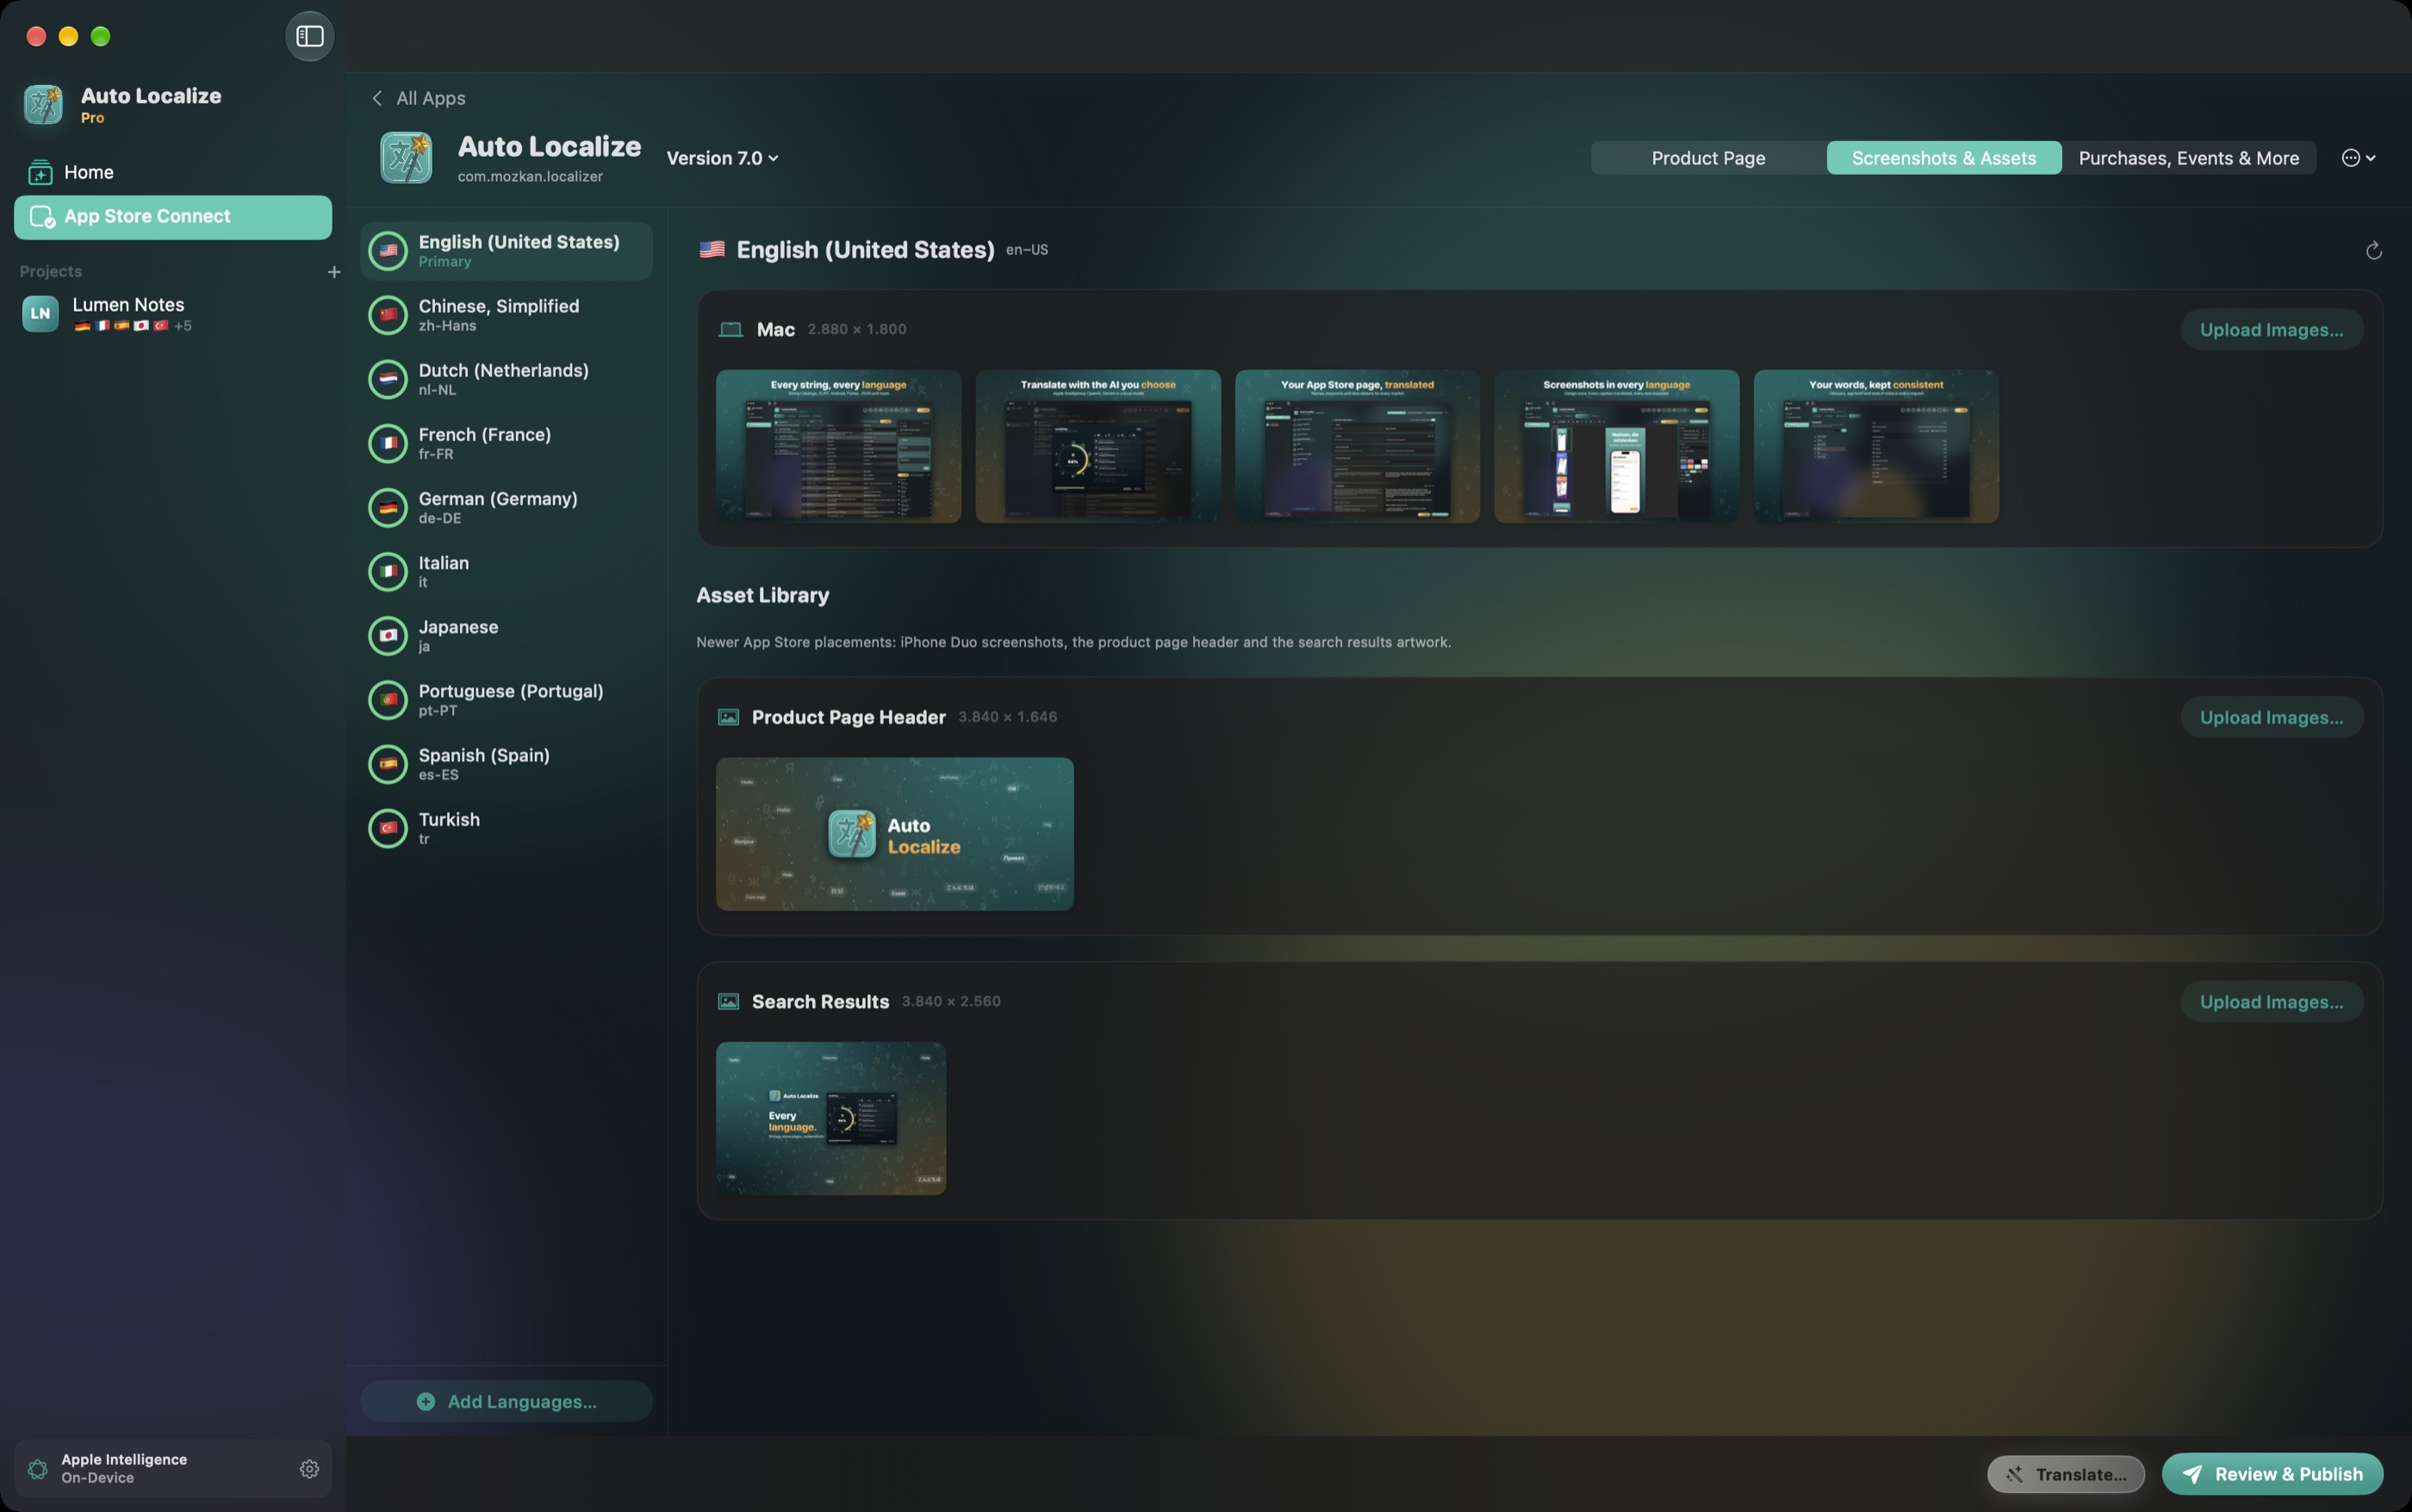Viewport: 2412px width, 1512px height.
Task: Select Turkish in the language list
Action: tap(507, 828)
